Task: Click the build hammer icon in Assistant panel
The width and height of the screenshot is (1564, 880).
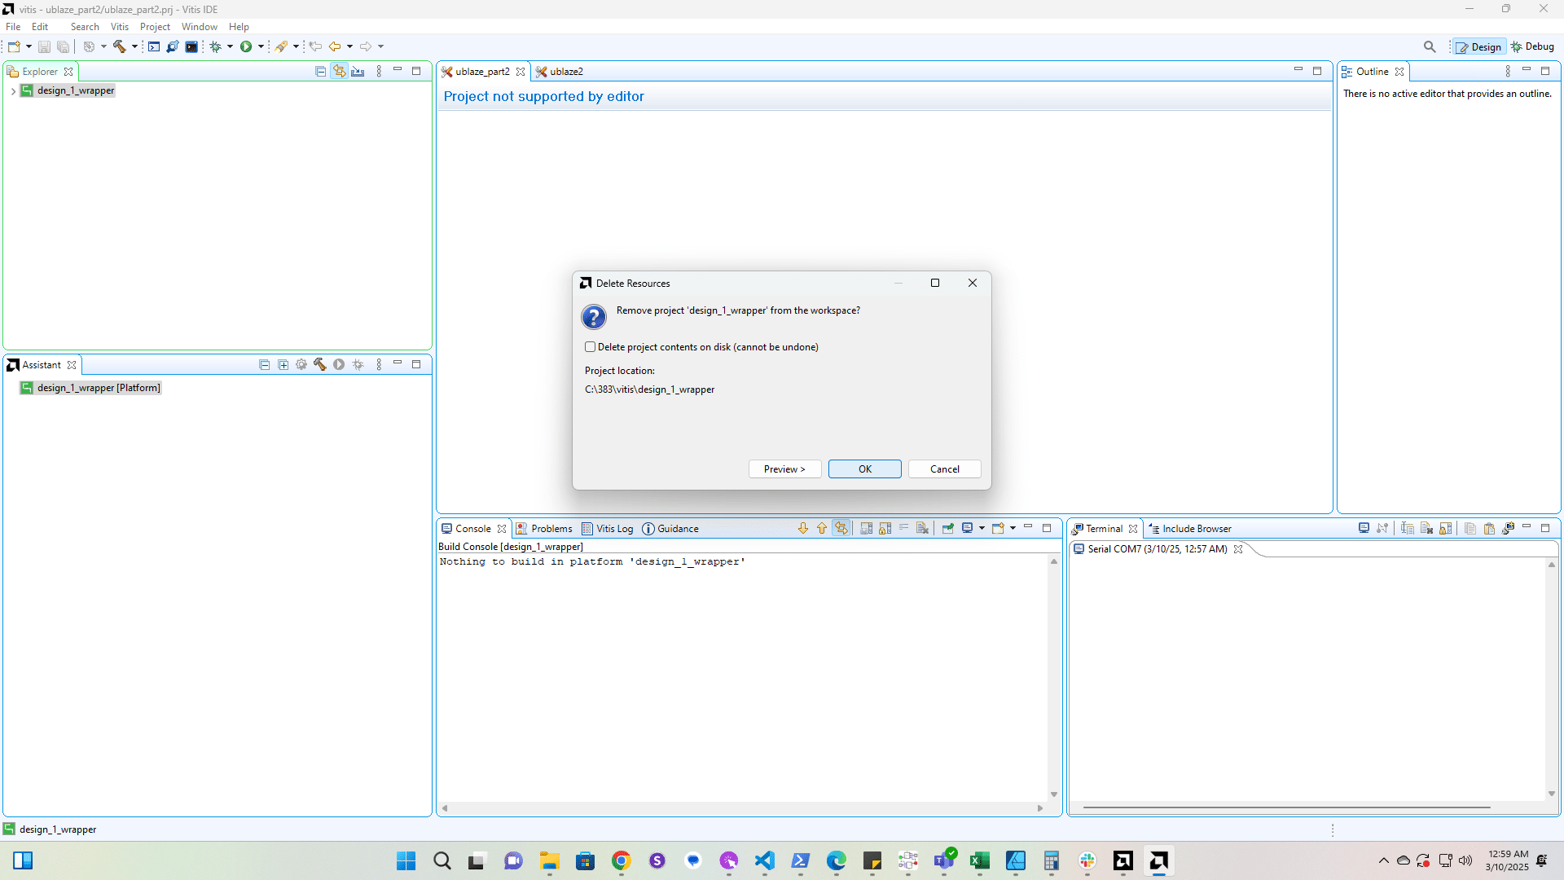Action: coord(320,365)
